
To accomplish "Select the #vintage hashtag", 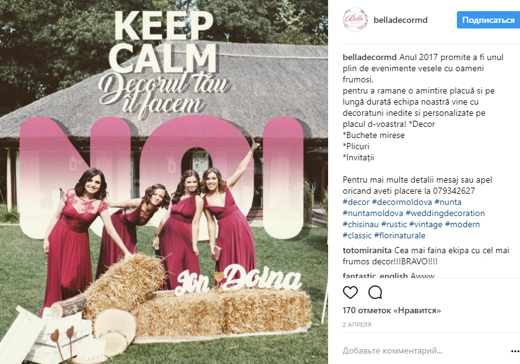I will pos(426,224).
